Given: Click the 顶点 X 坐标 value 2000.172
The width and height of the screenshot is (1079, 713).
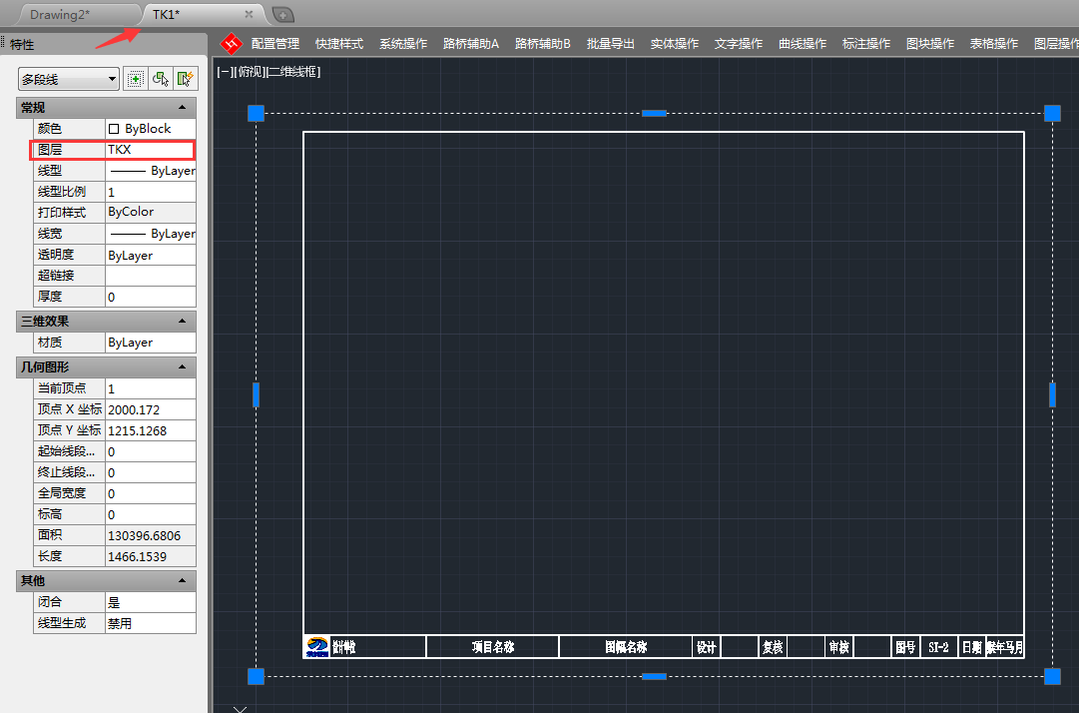Looking at the screenshot, I should click(151, 409).
